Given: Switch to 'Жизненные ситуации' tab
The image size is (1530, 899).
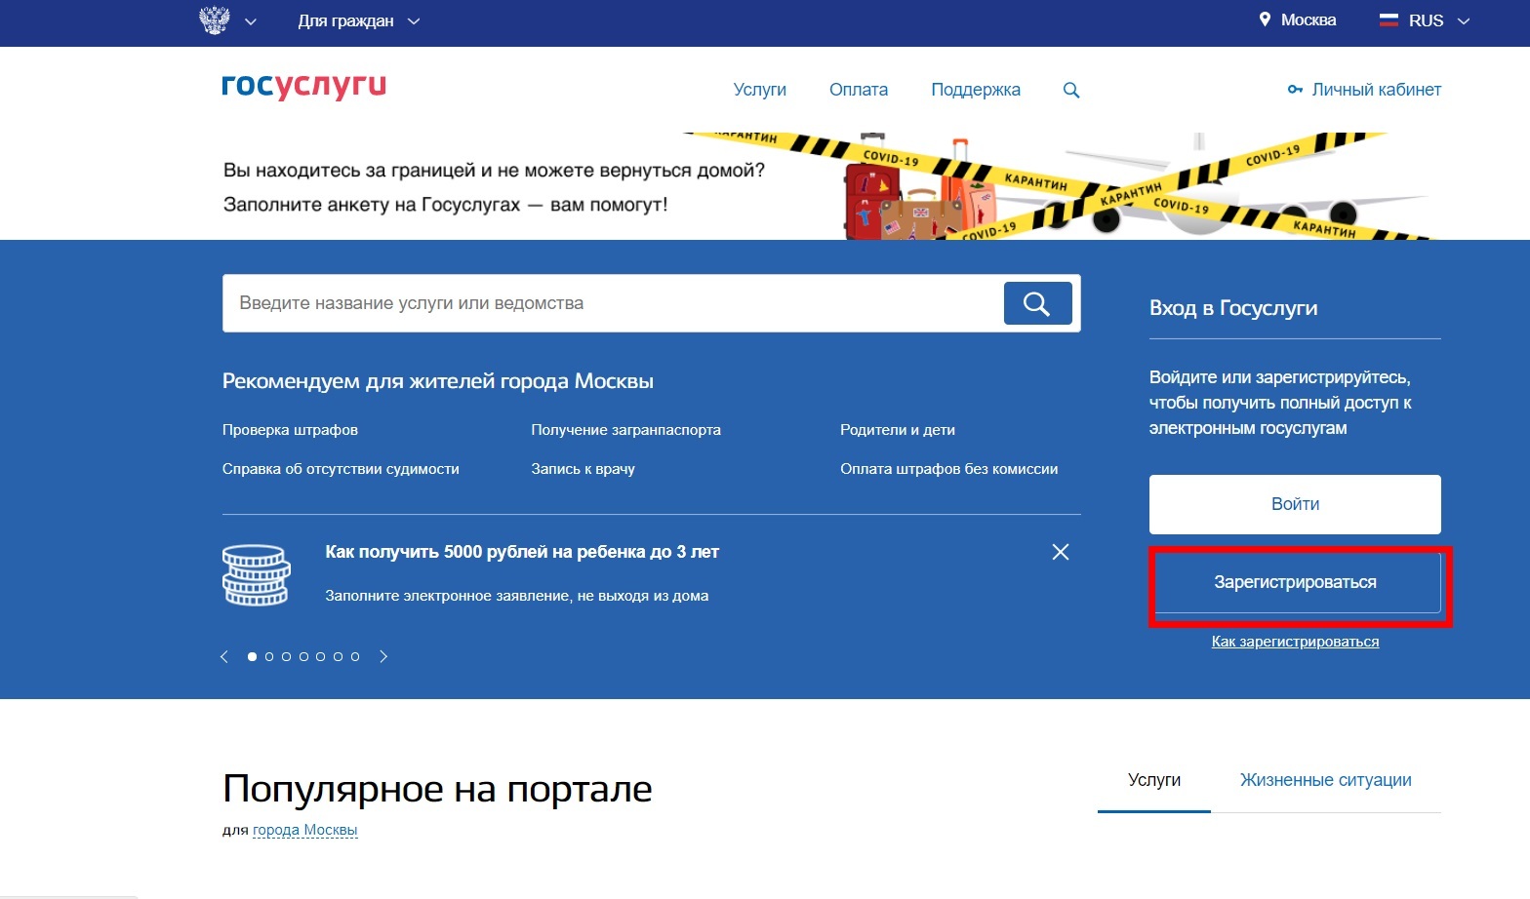Looking at the screenshot, I should tap(1325, 780).
